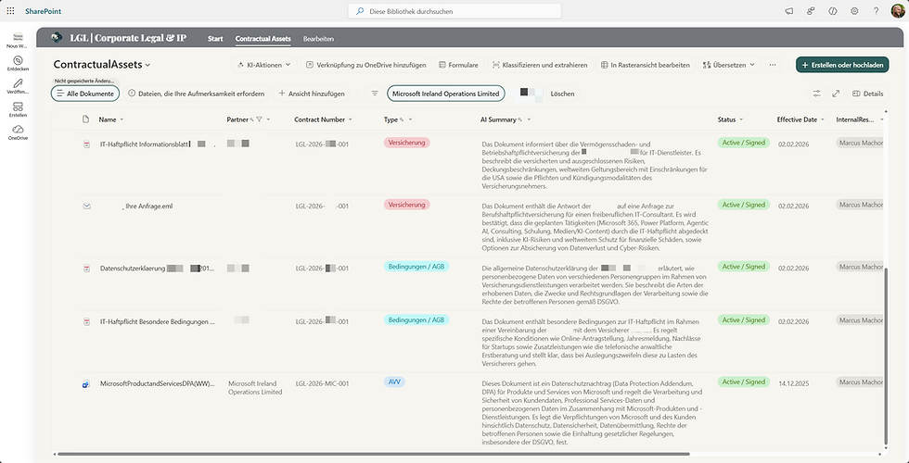Viewport: 909px width, 463px height.
Task: Click the file type column header icon
Action: coord(85,119)
